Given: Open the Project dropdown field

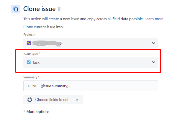Looking at the screenshot, I should (x=91, y=43).
